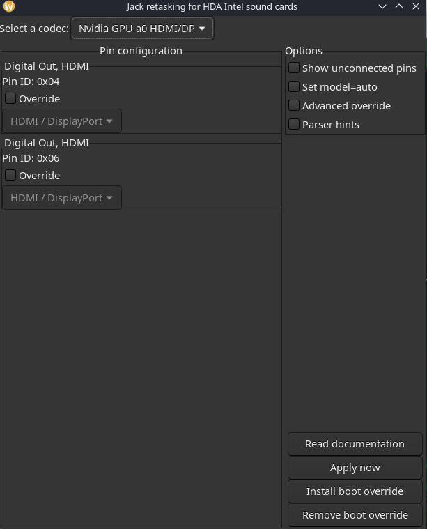427x529 pixels.
Task: Enable the Advanced override option
Action: coord(295,106)
